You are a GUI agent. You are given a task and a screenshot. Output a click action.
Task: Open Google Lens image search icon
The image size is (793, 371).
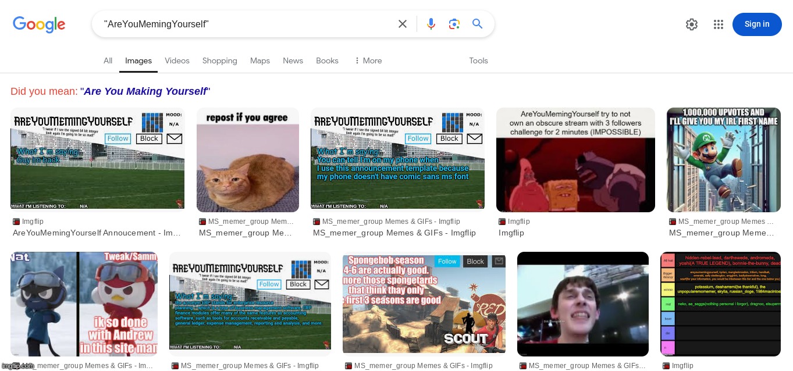(454, 24)
